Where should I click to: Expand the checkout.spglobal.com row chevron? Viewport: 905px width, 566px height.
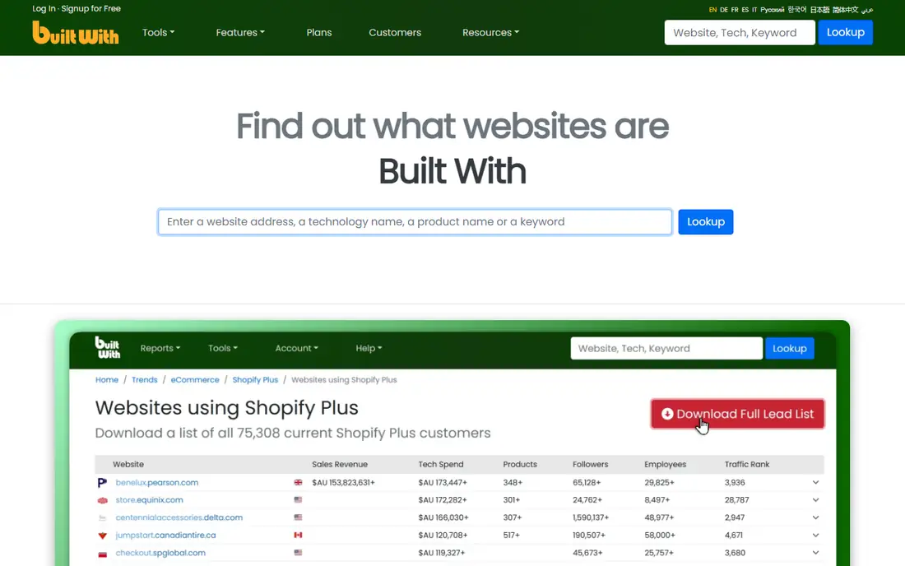pos(815,553)
